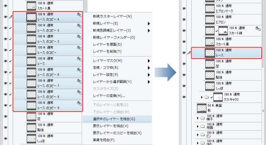
Task: Hide レース のコピー 4 layer via eye icon
Action: [x=5, y=17]
